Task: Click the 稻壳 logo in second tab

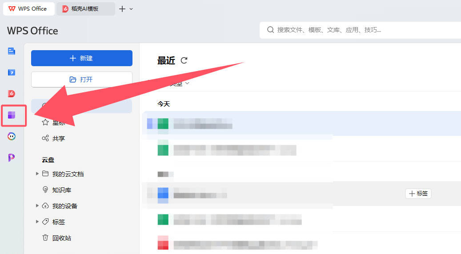Action: (65, 9)
